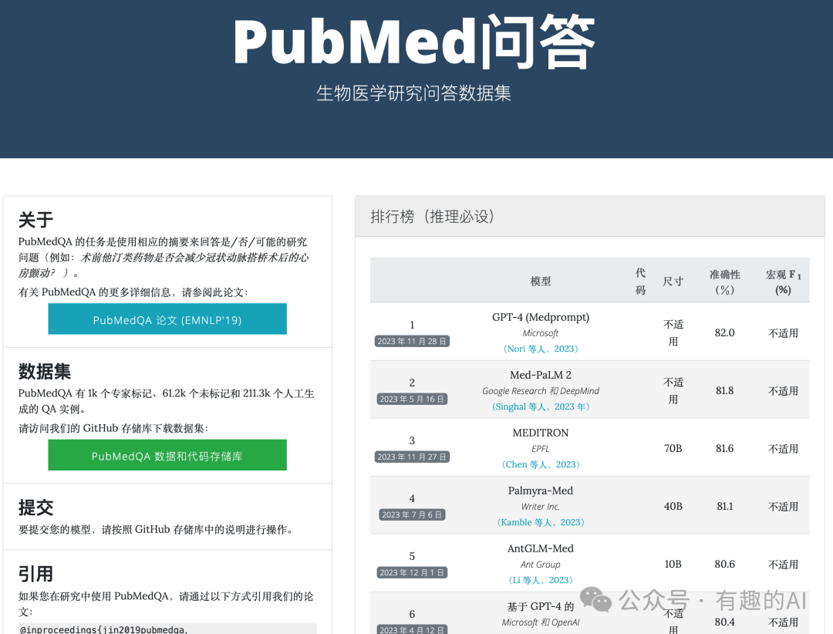Screen dimensions: 833x634
Task: Open the Singhal 等人, 2023 年 citation link
Action: (540, 406)
